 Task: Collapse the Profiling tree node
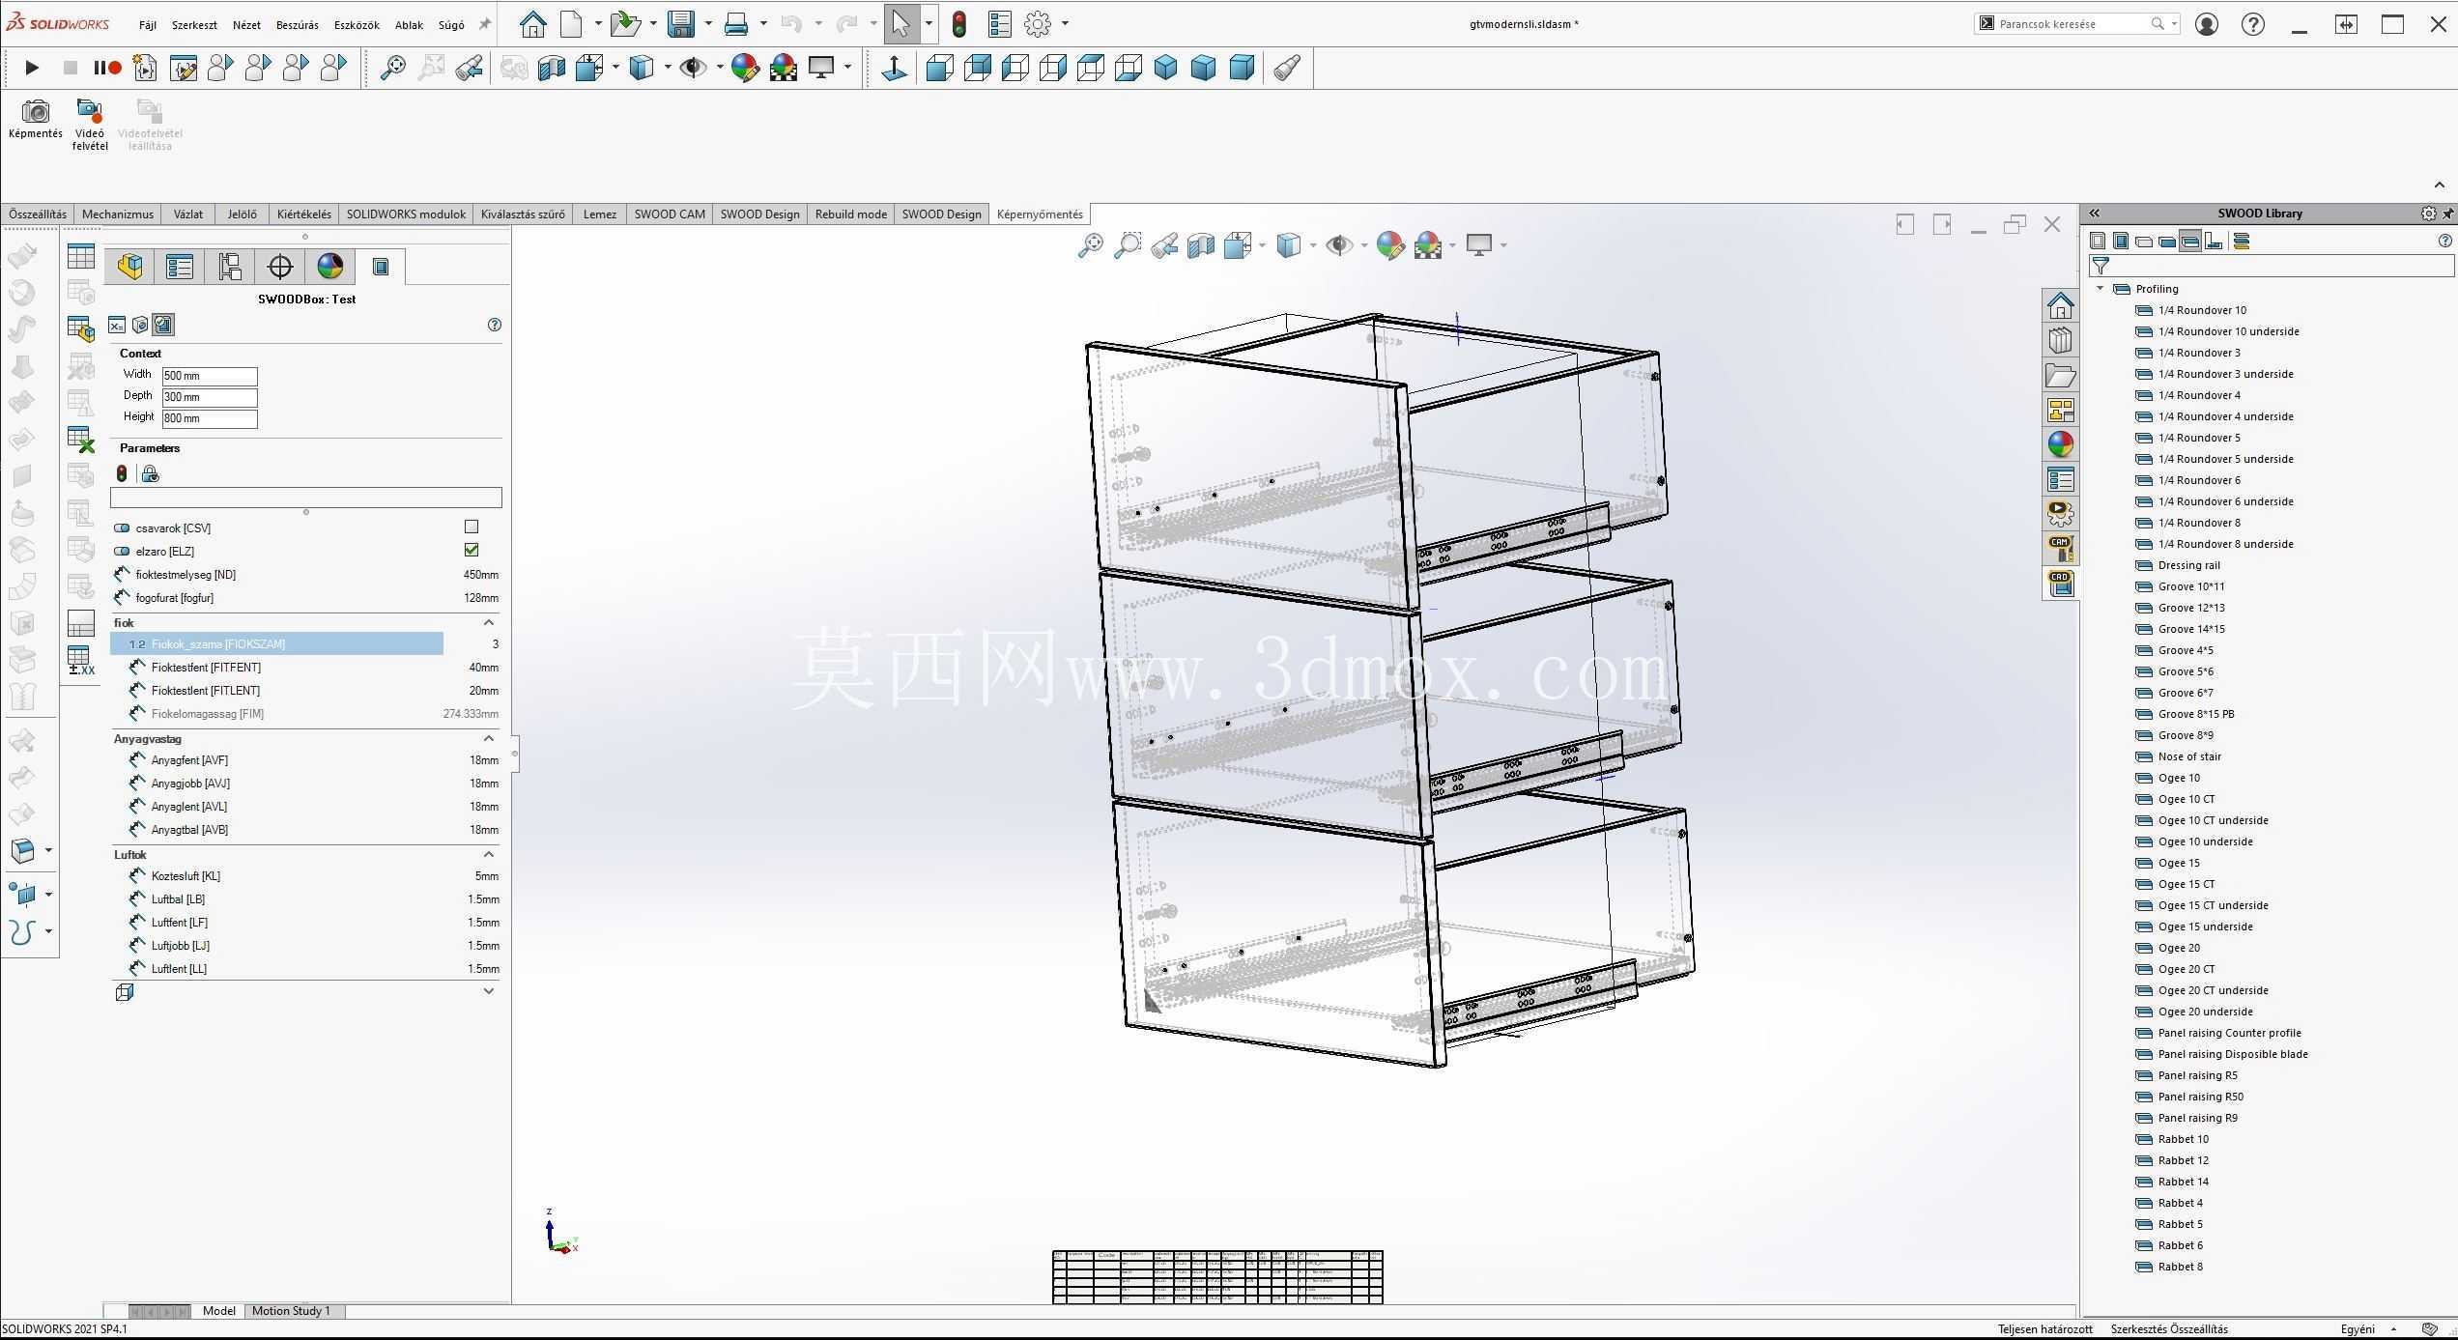[2101, 289]
